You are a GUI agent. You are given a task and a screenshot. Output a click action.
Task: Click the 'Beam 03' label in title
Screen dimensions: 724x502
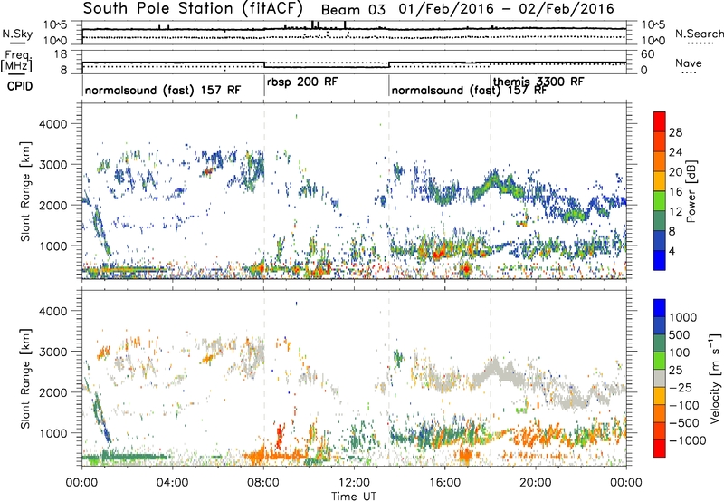(x=353, y=10)
